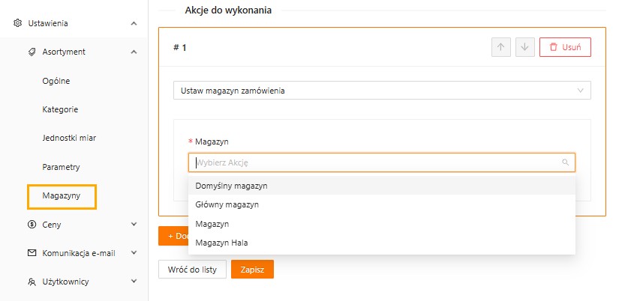The width and height of the screenshot is (622, 301).
Task: Expand the Użytkownicy section chevron
Action: coord(134,282)
